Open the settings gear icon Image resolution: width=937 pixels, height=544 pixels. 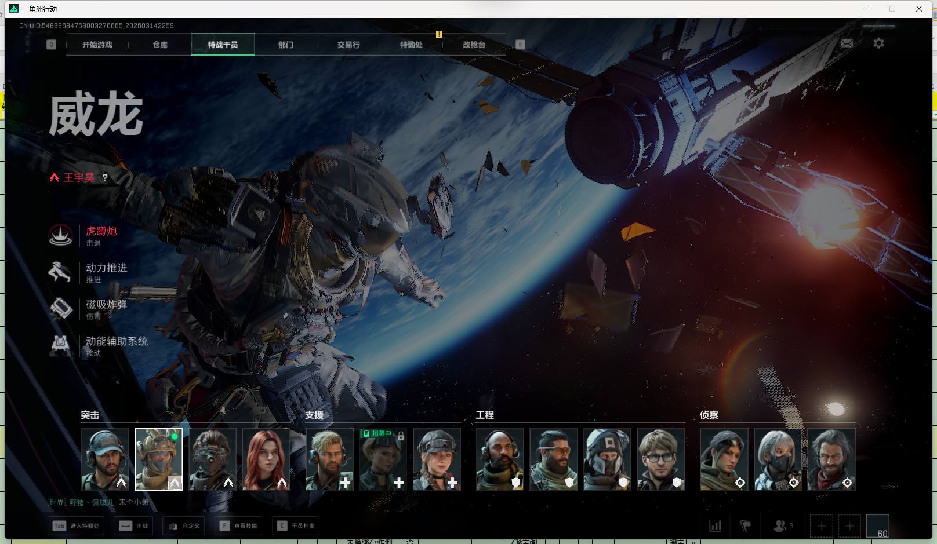(878, 43)
